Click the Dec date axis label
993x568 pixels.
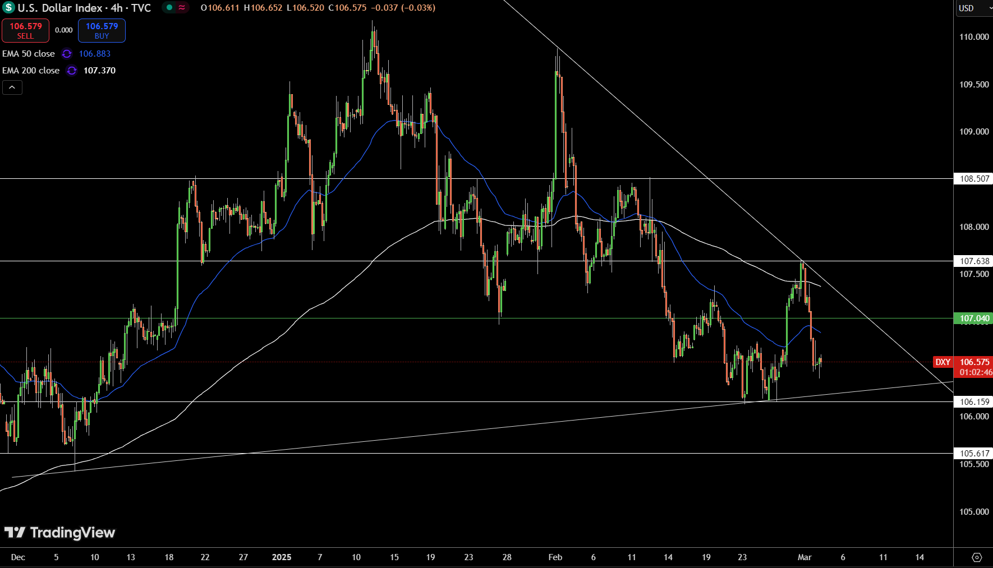point(18,557)
